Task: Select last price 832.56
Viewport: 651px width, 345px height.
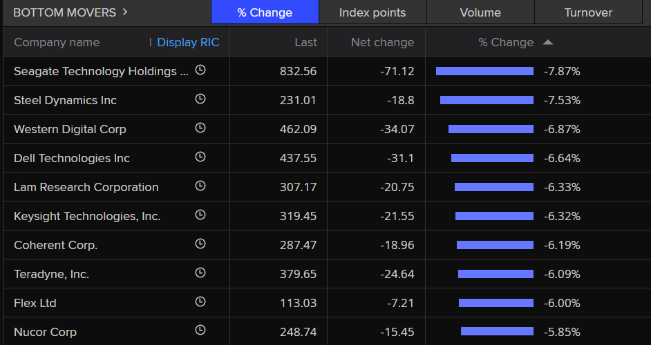Action: pyautogui.click(x=298, y=71)
